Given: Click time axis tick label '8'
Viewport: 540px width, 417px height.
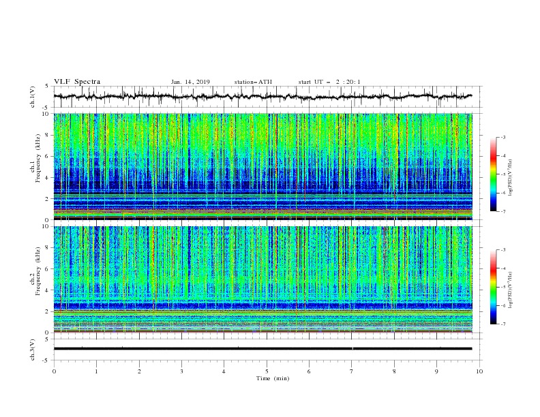Looking at the screenshot, I should coord(394,371).
